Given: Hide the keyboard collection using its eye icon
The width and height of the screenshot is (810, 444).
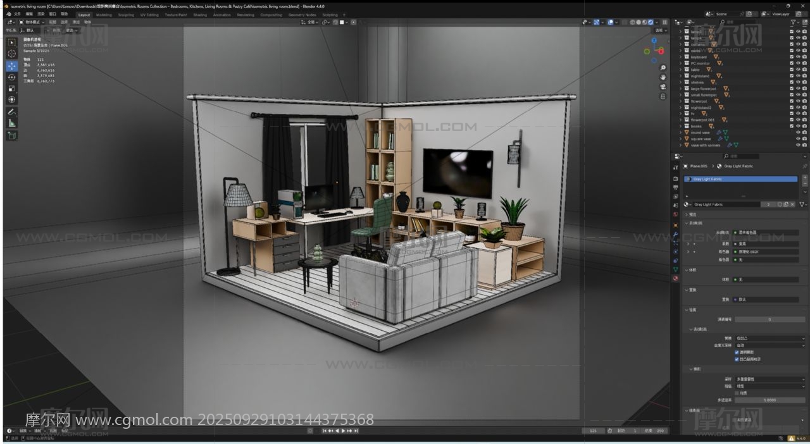Looking at the screenshot, I should 798,57.
